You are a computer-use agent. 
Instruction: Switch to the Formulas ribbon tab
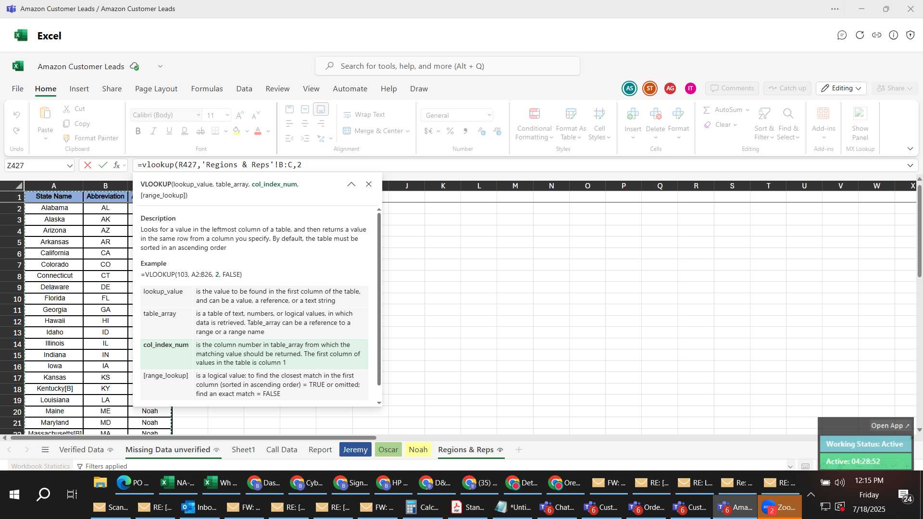point(207,88)
